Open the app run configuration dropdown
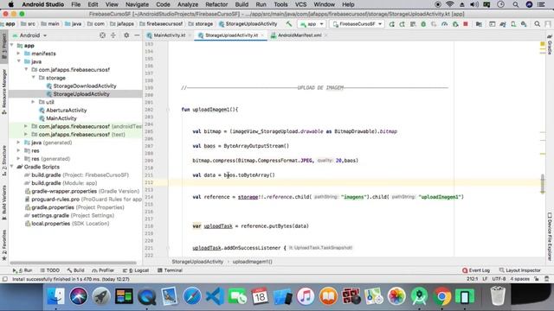554x311 pixels. click(x=312, y=24)
